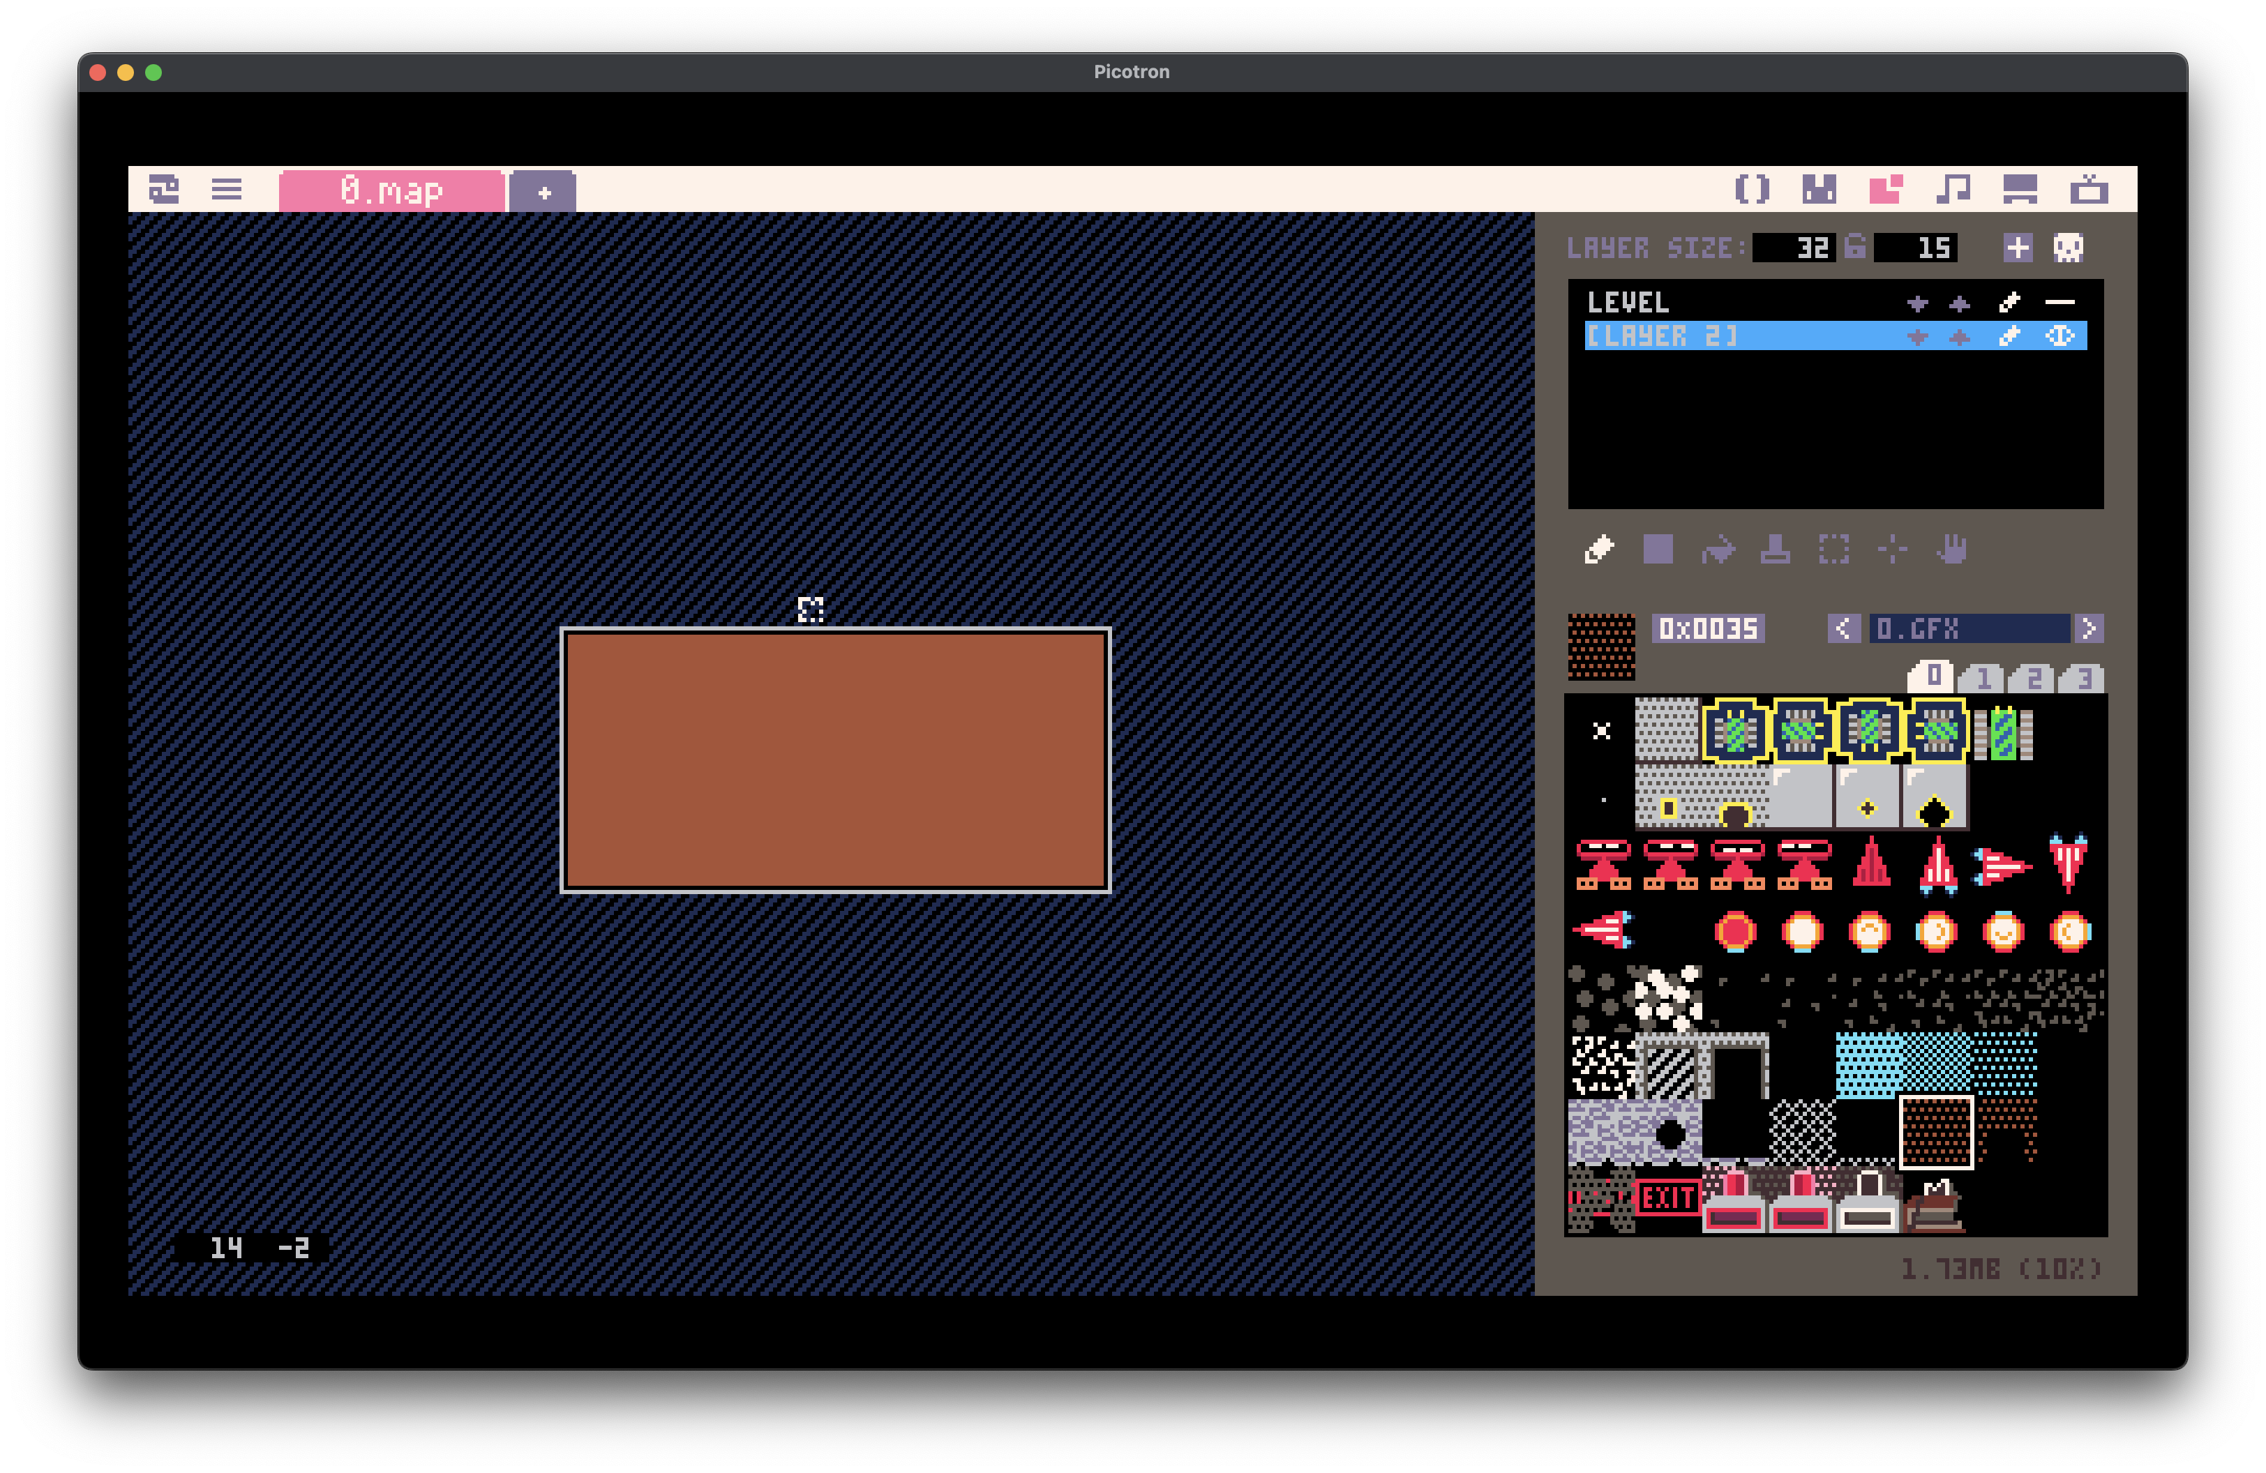Viewport: 2266px width, 1473px height.
Task: Pick the EXIT sign tile
Action: click(x=1668, y=1199)
